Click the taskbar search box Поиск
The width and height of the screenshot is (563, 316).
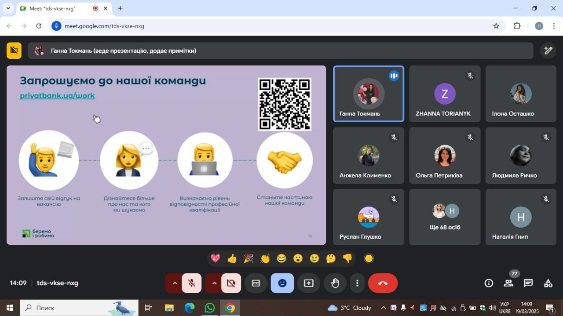[x=79, y=308]
